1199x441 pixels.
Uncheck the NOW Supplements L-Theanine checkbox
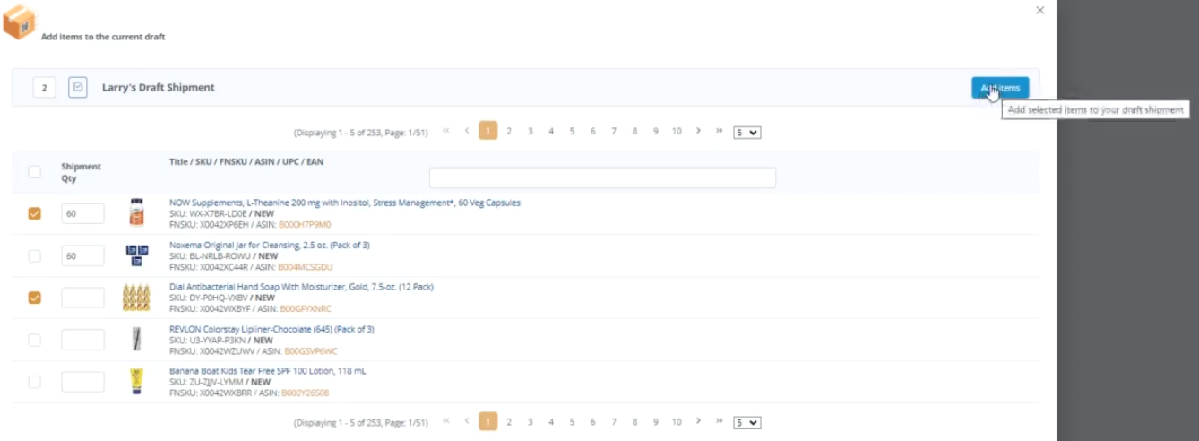pos(34,213)
